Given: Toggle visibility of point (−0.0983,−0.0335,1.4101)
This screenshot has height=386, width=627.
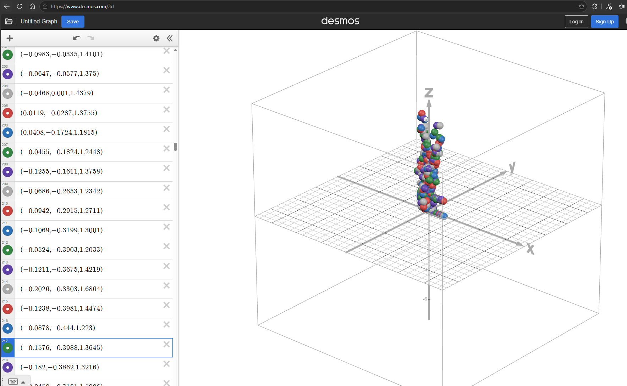Looking at the screenshot, I should pos(7,55).
